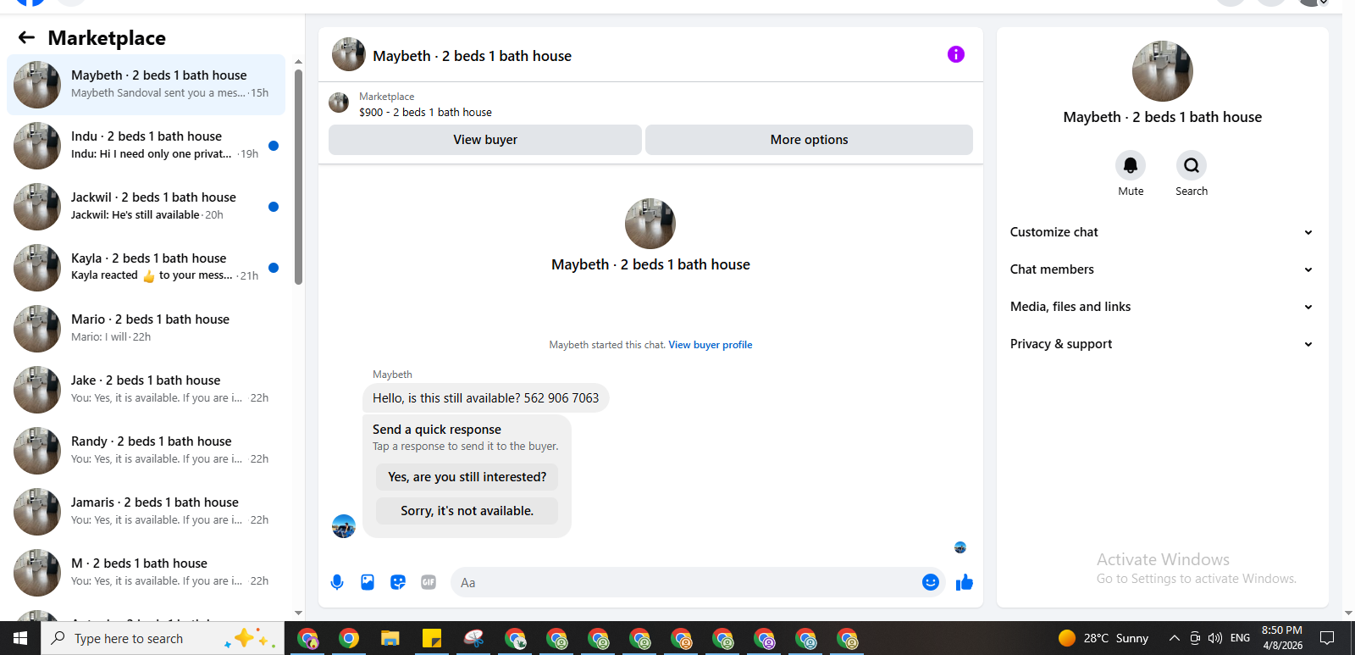This screenshot has height=655, width=1355.
Task: Mute this conversation with the bell icon
Action: pyautogui.click(x=1131, y=165)
